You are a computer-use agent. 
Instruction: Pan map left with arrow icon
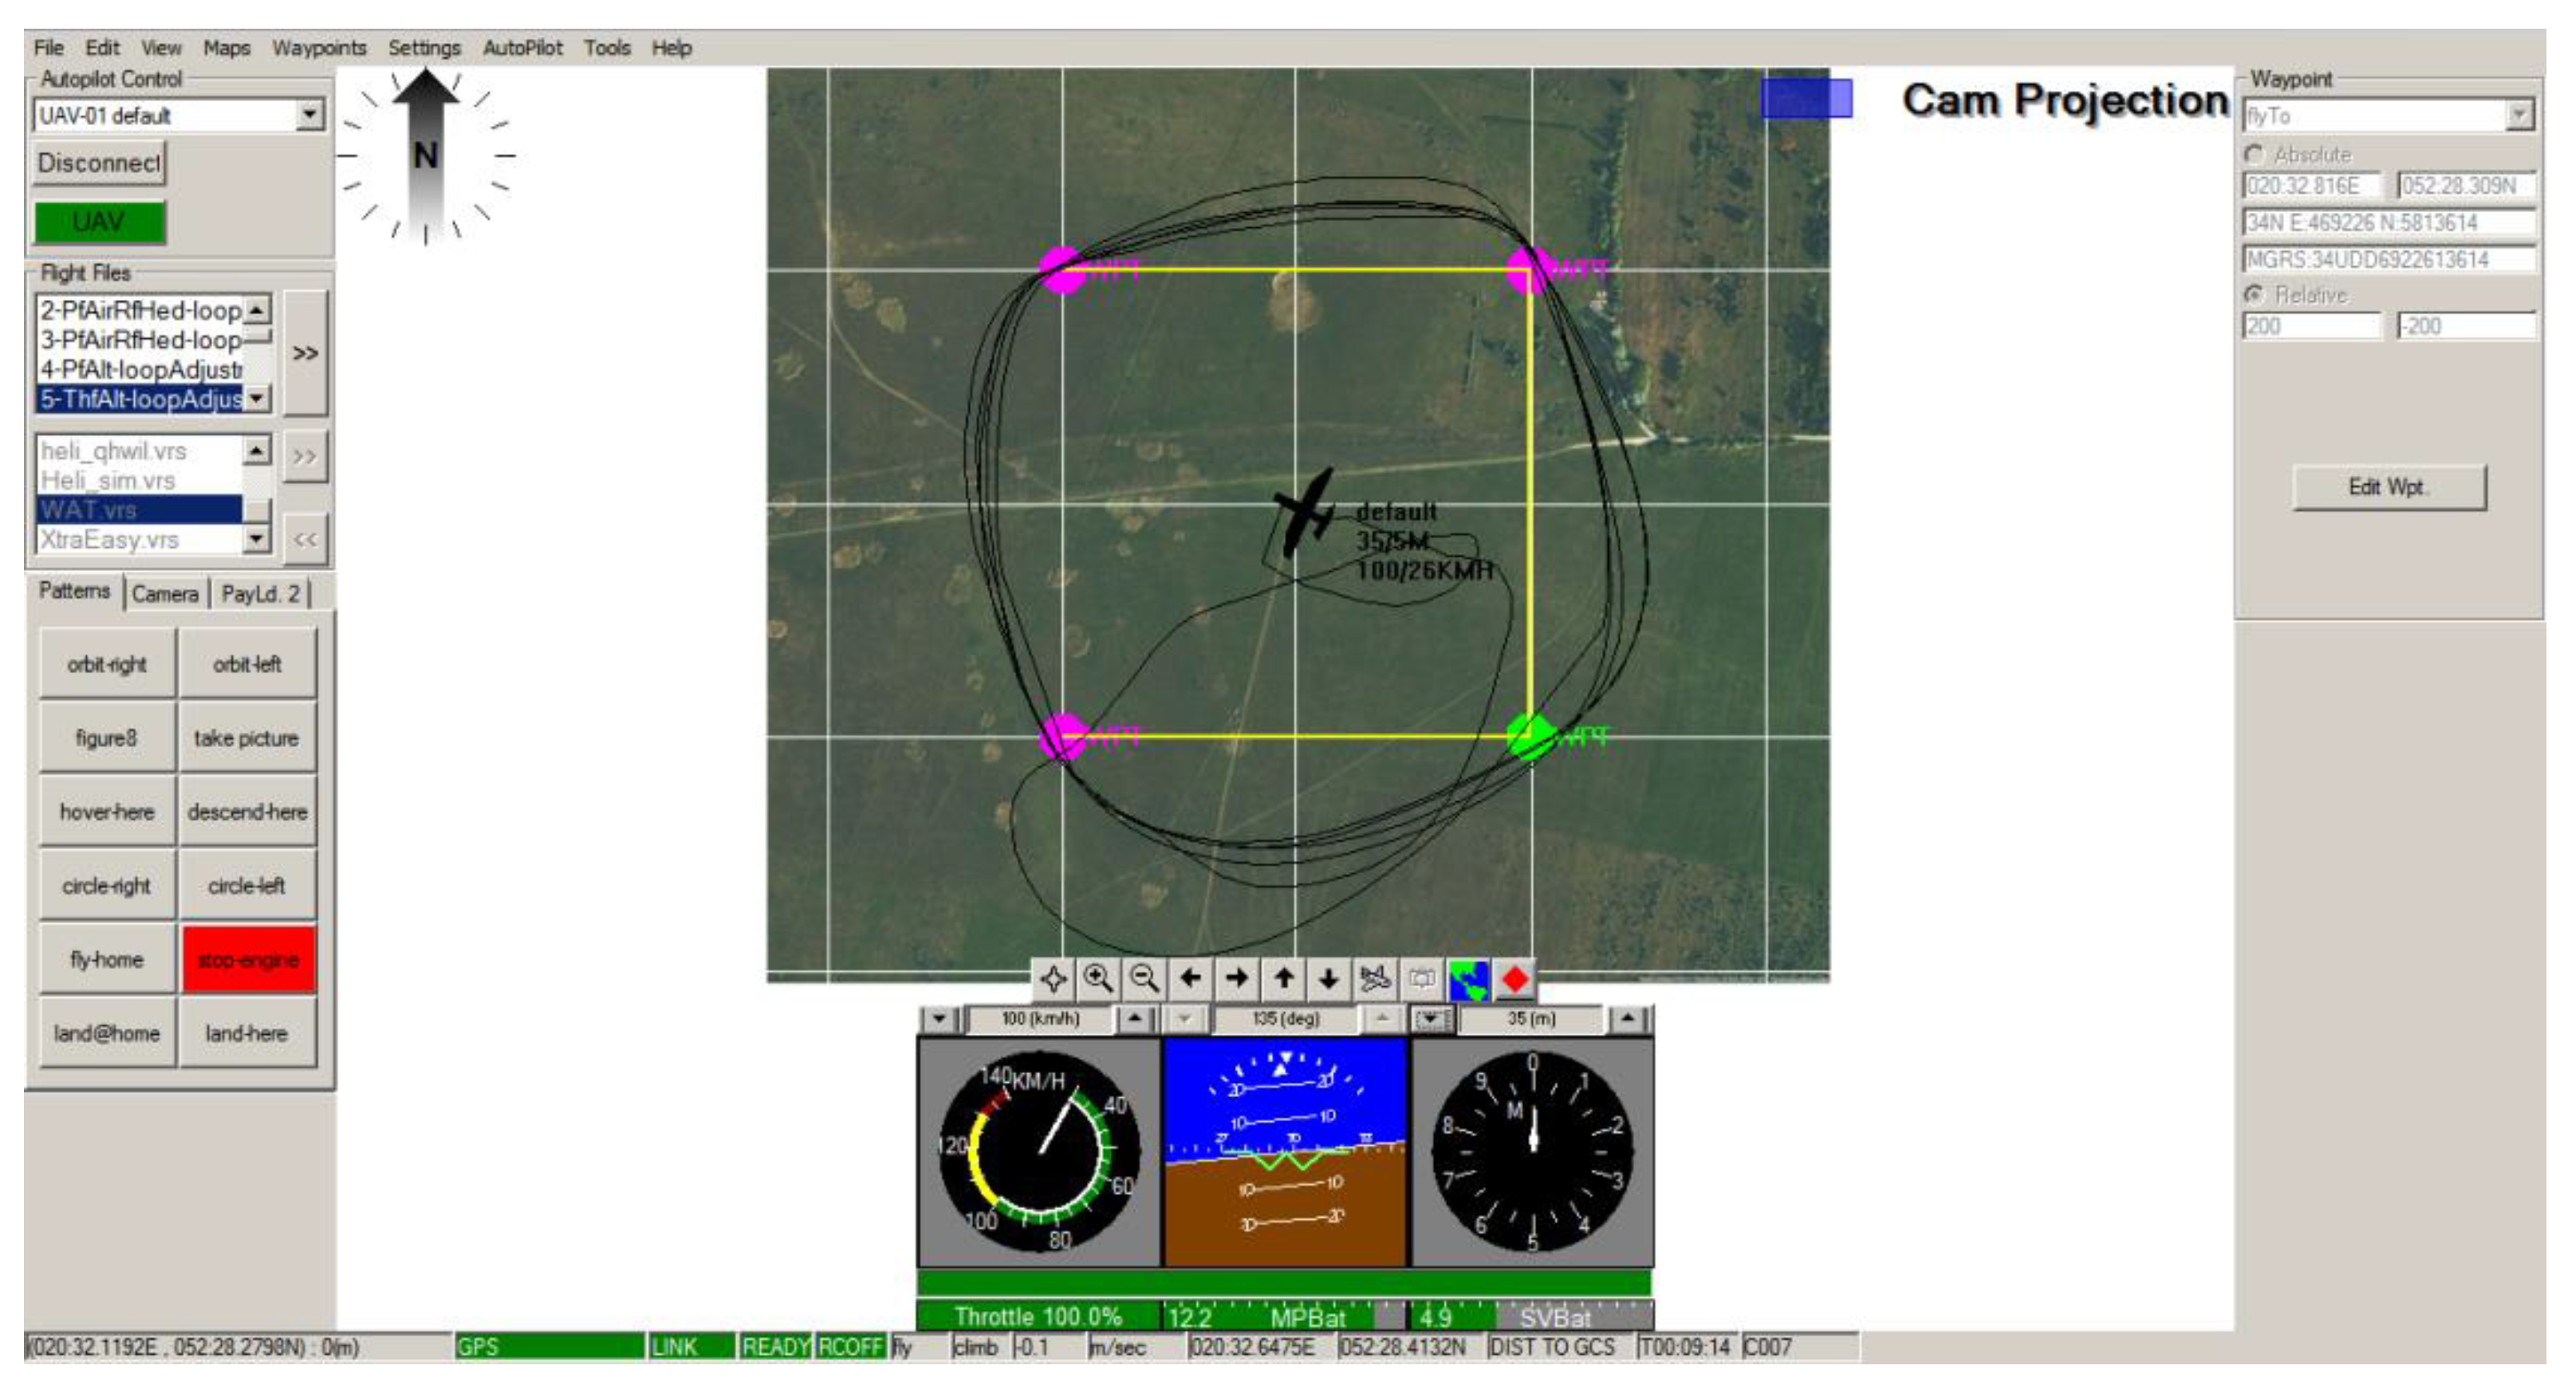pos(1190,978)
